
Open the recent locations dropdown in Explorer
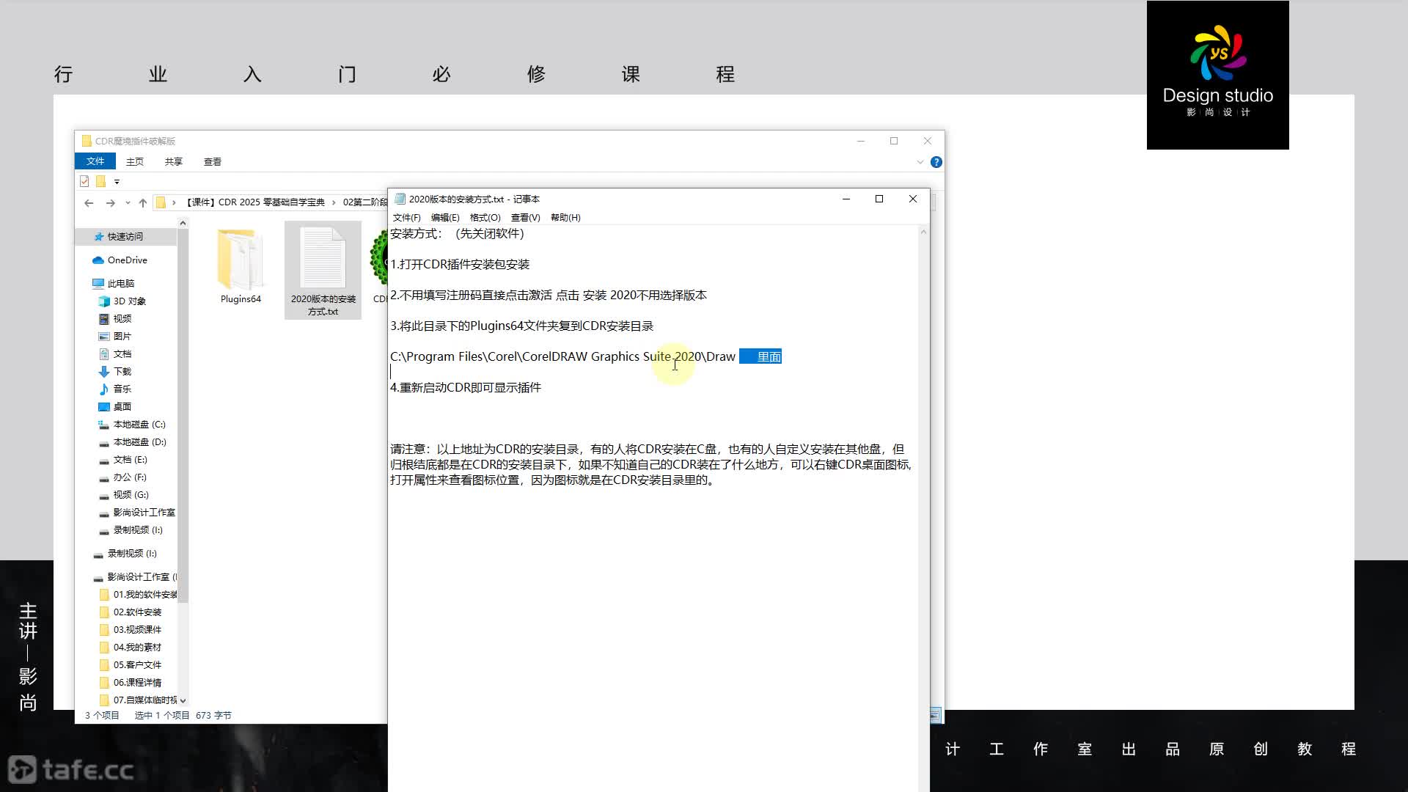point(128,203)
